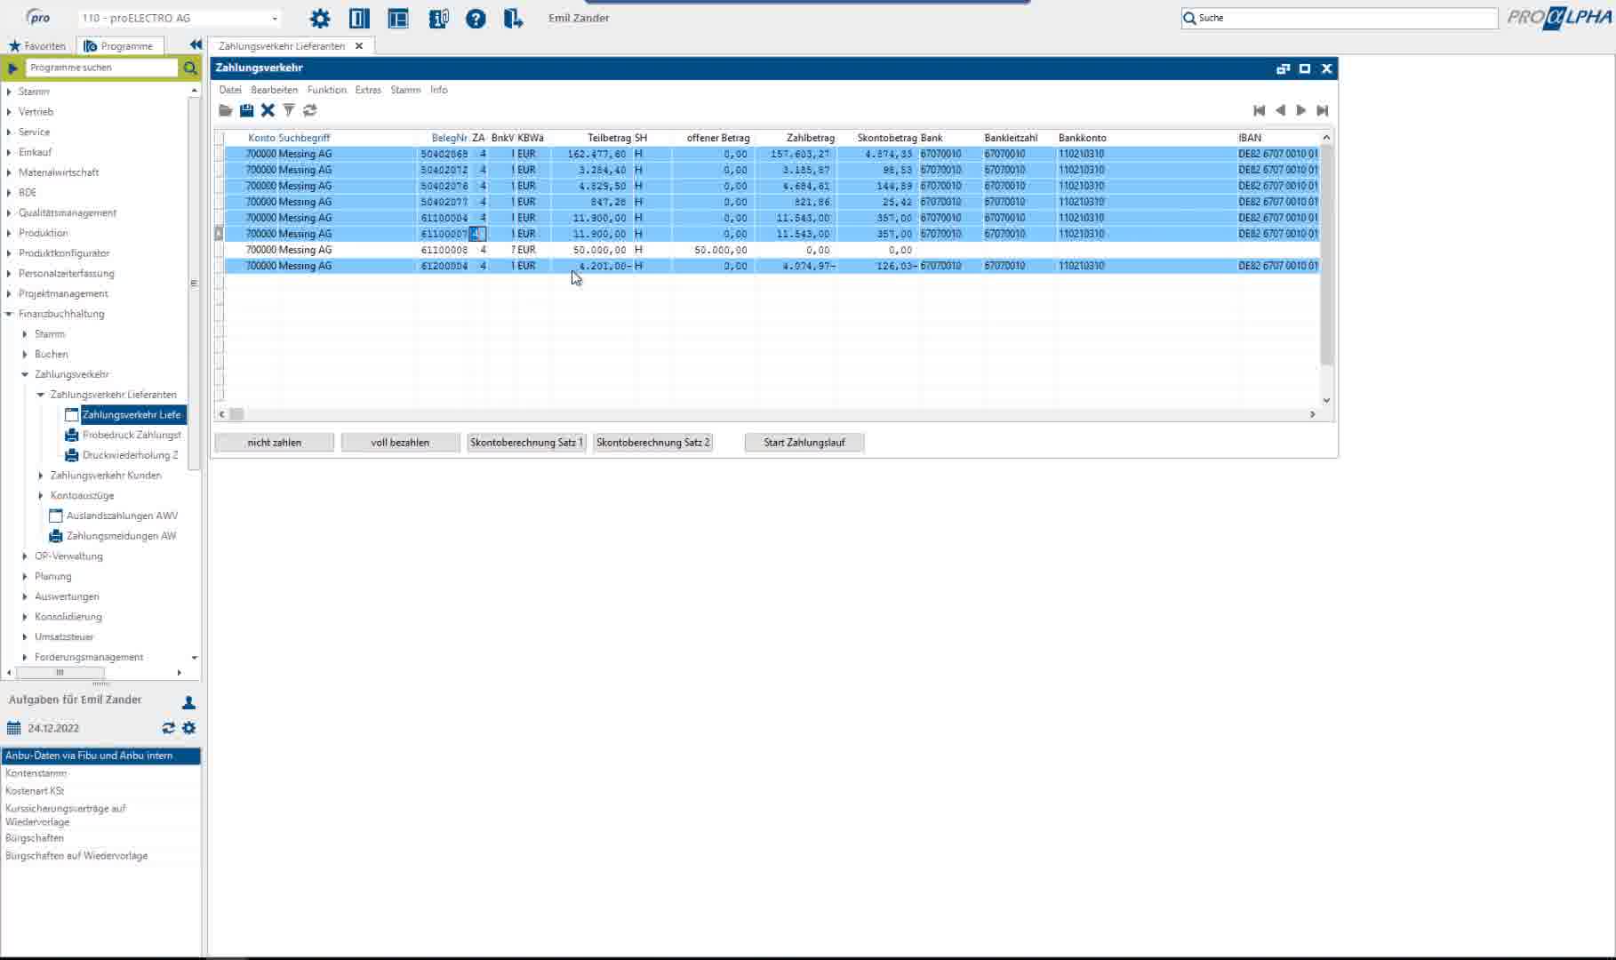Click the voll bezahlen button
The image size is (1616, 960).
coord(400,443)
